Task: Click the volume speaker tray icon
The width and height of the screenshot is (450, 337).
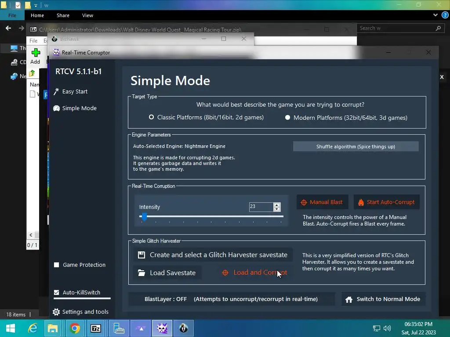Action: 387,328
